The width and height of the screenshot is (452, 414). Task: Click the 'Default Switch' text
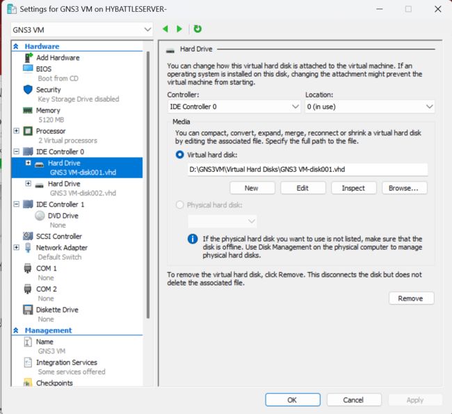[x=60, y=257]
